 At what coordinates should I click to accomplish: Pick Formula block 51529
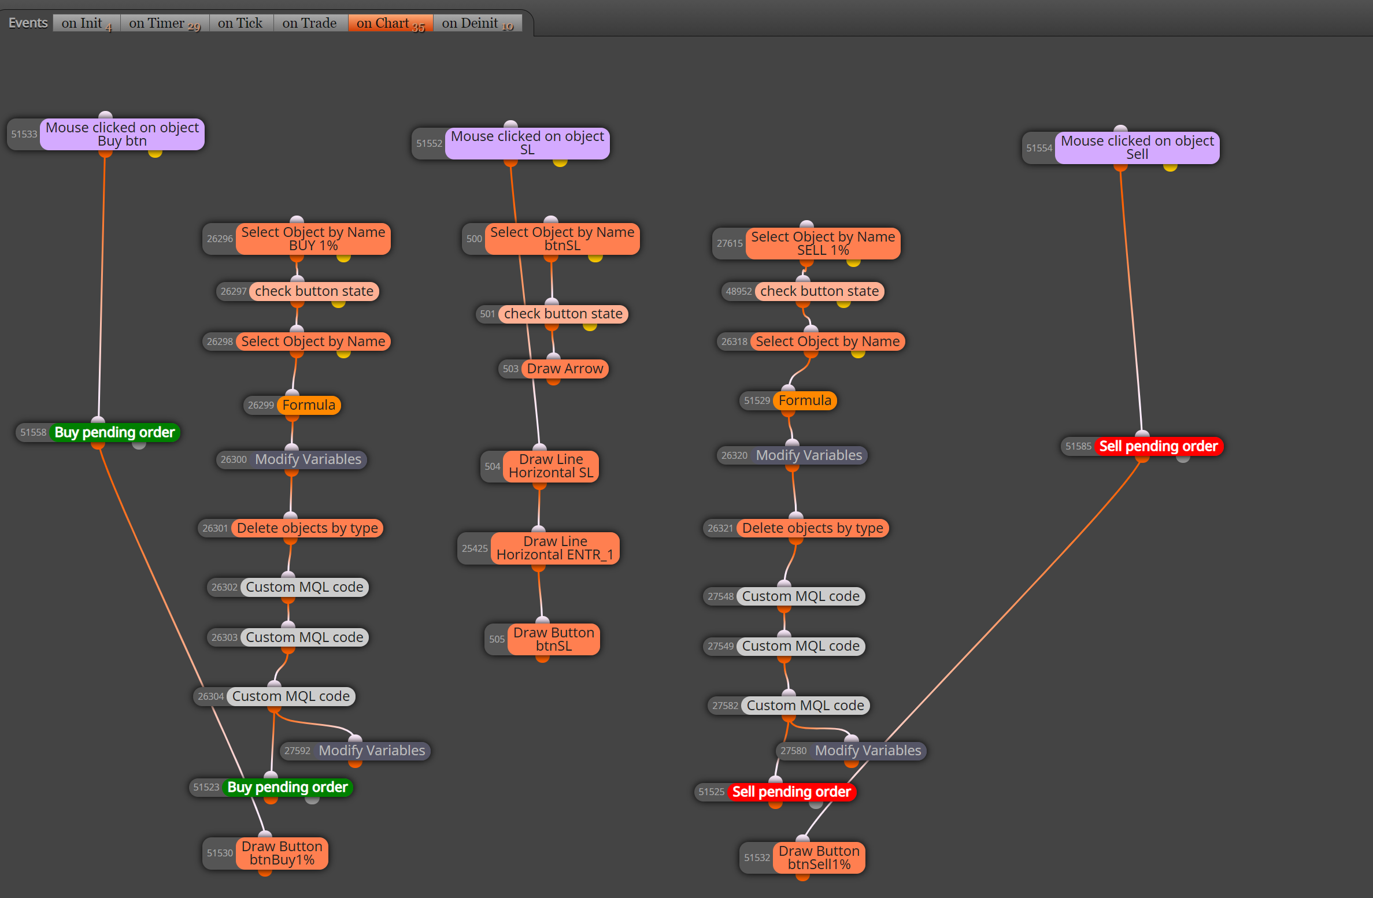[x=805, y=400]
